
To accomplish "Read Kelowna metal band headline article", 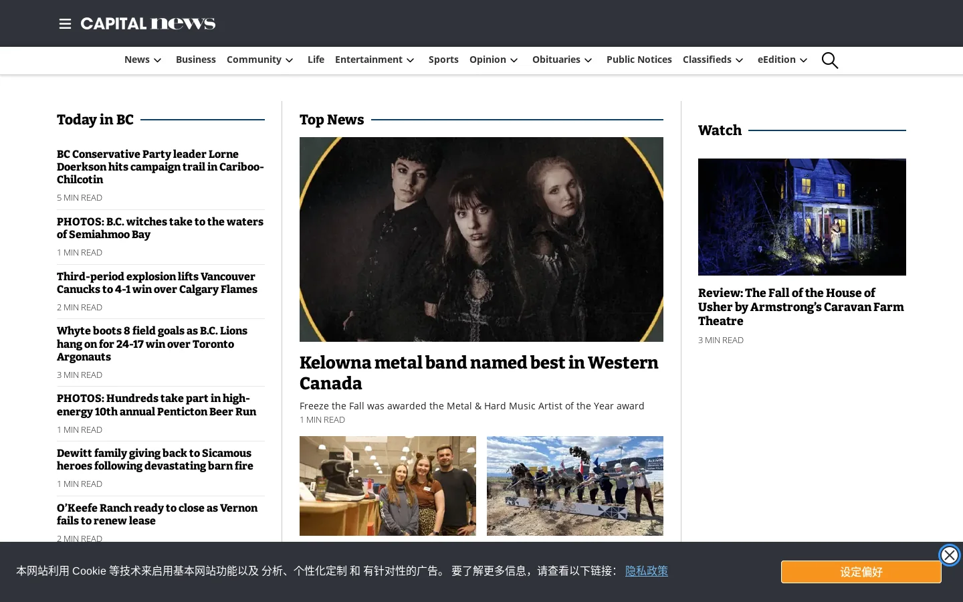I will pyautogui.click(x=479, y=373).
